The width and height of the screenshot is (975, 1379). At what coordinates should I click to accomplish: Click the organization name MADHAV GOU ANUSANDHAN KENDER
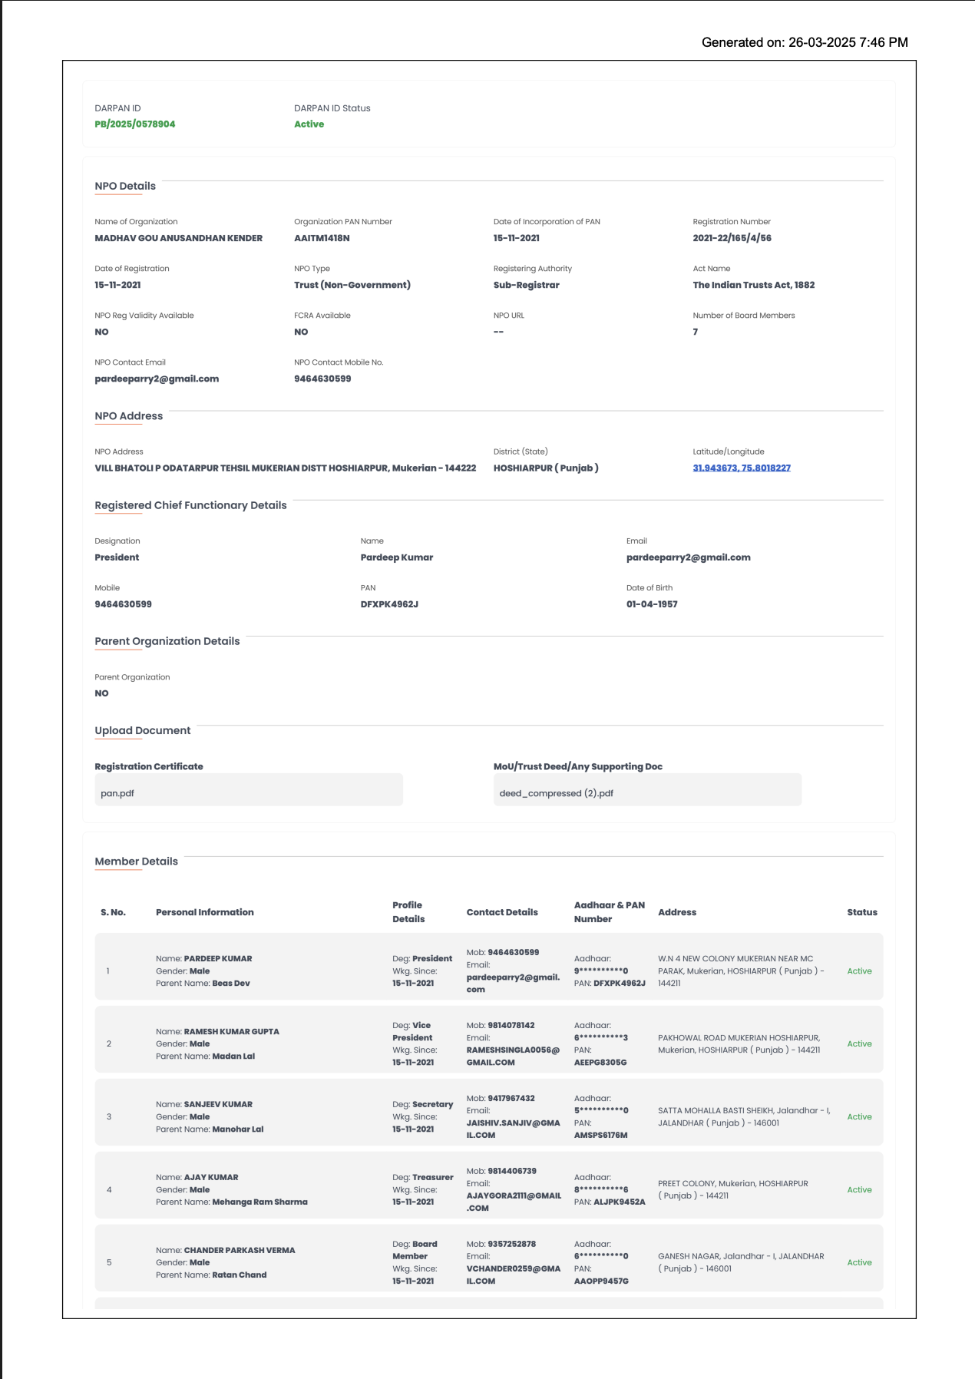point(178,238)
